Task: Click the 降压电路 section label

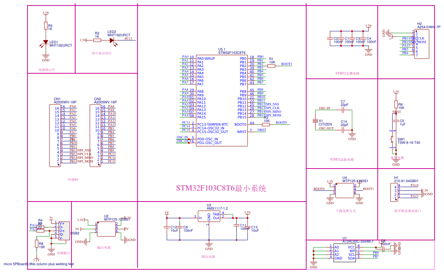Action: [208, 257]
